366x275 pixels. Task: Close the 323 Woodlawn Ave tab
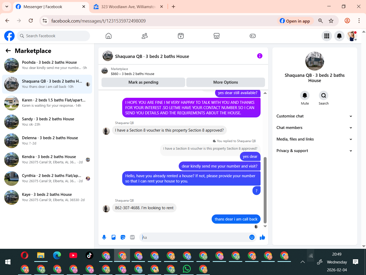tap(162, 7)
